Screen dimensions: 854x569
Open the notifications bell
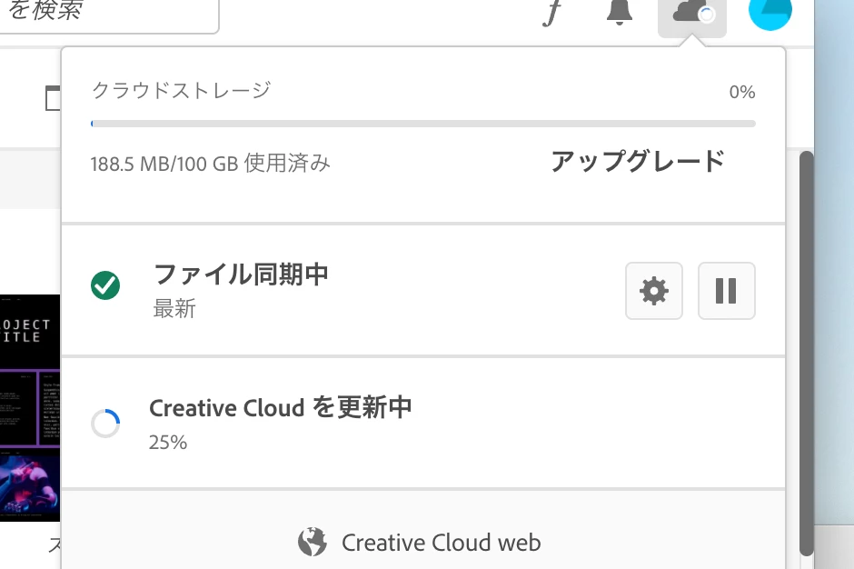pos(620,12)
